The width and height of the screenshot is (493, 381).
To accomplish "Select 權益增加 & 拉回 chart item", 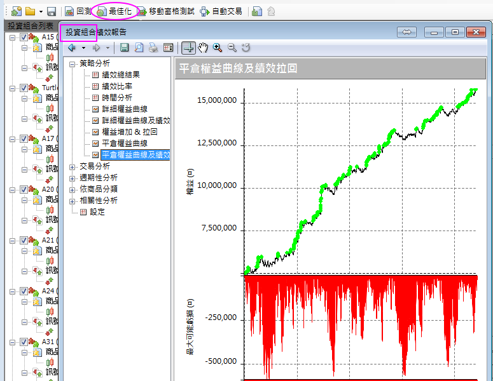I will 130,132.
